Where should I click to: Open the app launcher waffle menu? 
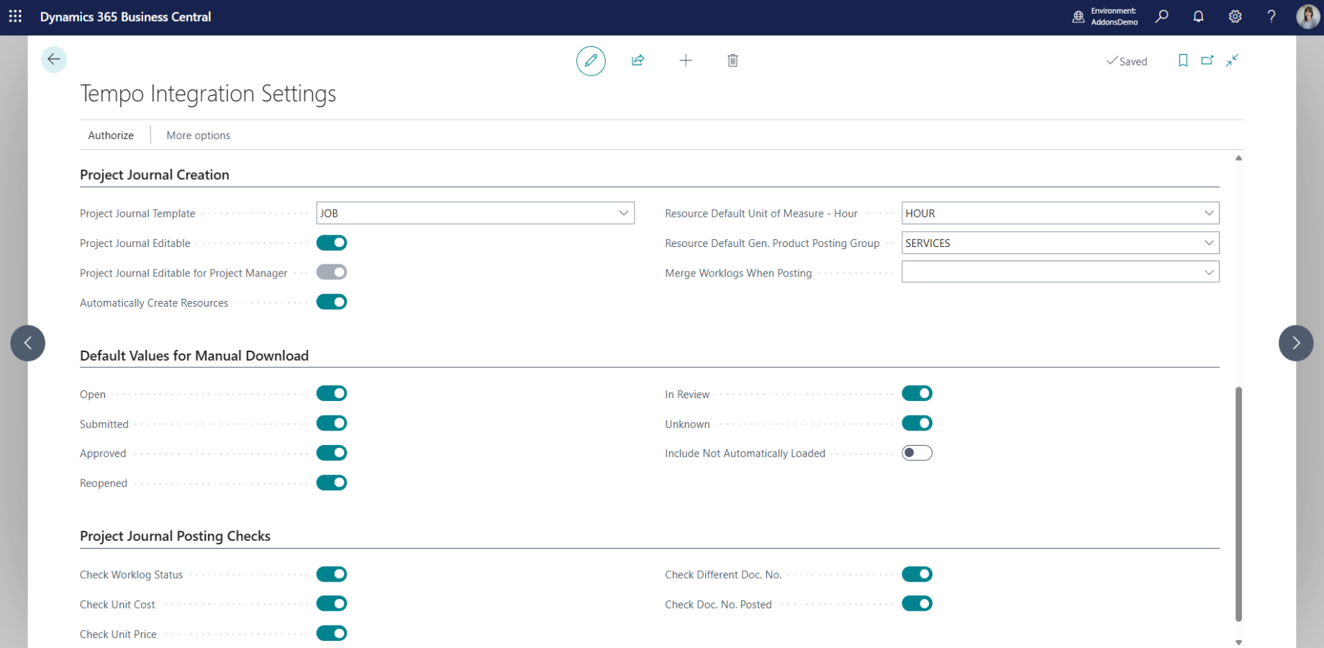[x=15, y=16]
